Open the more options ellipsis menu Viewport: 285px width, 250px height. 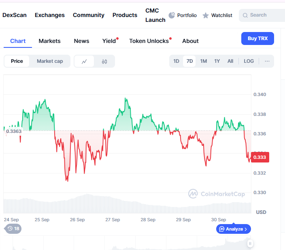[x=267, y=61]
